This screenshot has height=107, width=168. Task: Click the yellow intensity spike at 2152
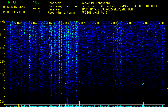(30, 103)
